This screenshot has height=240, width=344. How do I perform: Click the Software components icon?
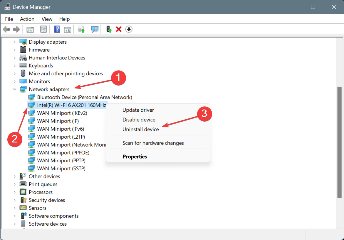point(23,215)
